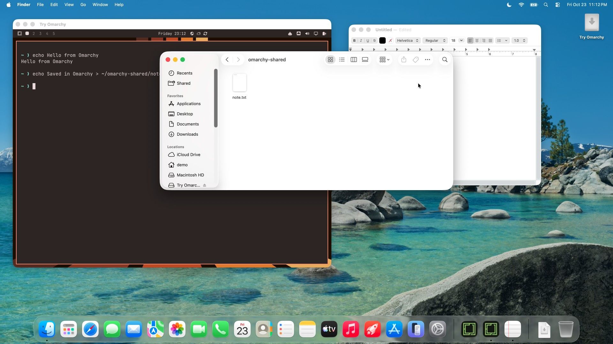Toggle Strikethrough in TextEdit toolbar

[375, 40]
